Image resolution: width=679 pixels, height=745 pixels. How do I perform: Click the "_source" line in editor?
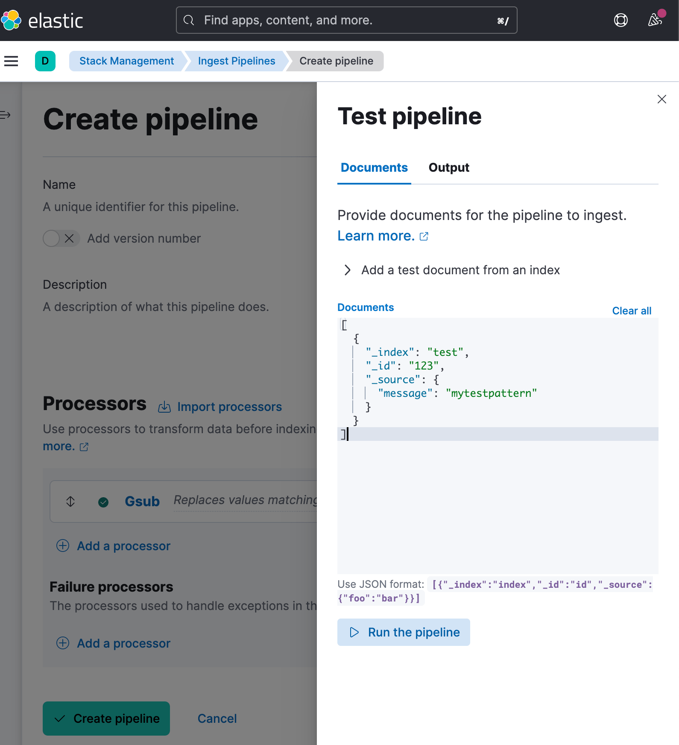(x=402, y=379)
